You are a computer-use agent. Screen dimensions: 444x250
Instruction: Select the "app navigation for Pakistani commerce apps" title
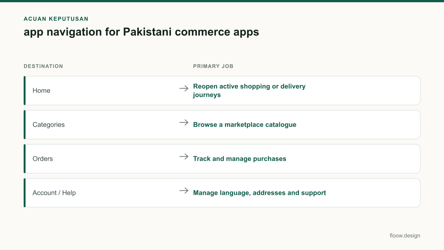click(141, 32)
